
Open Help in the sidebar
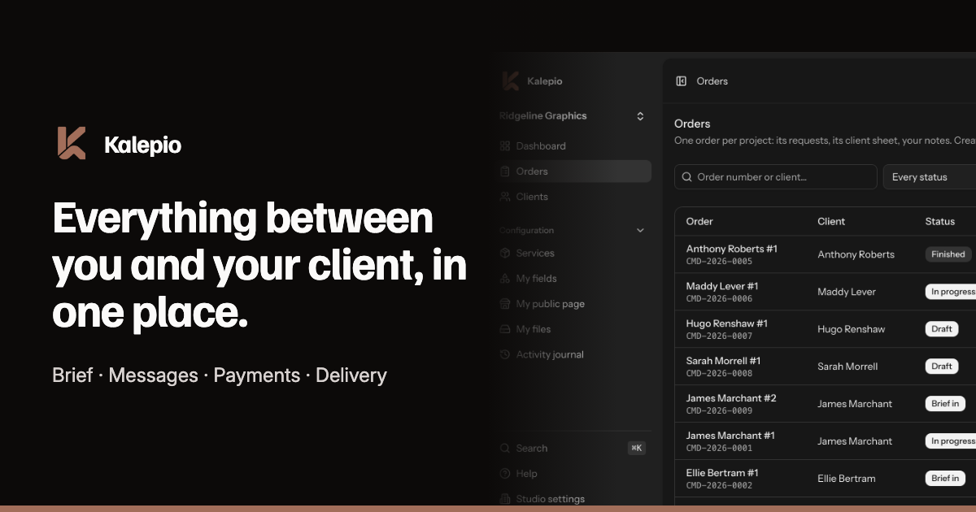(x=573, y=474)
